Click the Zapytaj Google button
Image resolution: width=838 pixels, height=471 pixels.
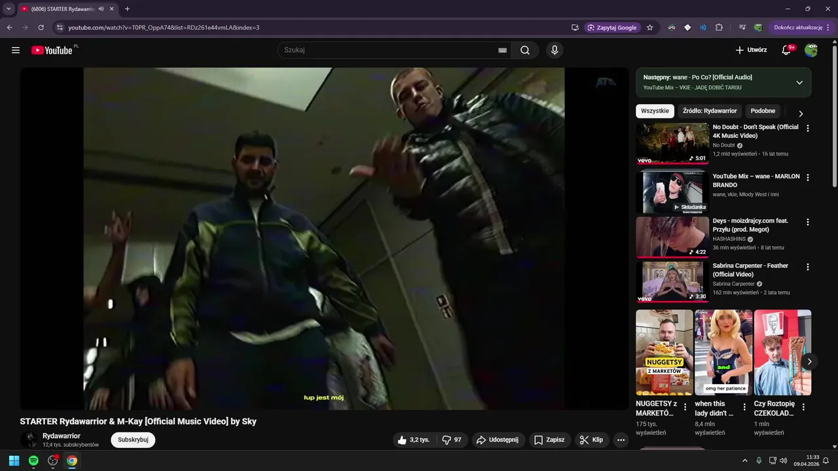[612, 27]
